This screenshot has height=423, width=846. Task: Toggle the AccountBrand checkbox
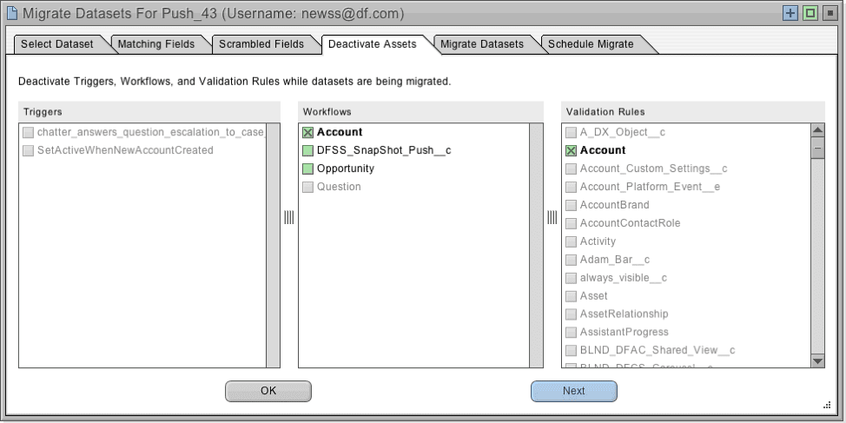[571, 205]
